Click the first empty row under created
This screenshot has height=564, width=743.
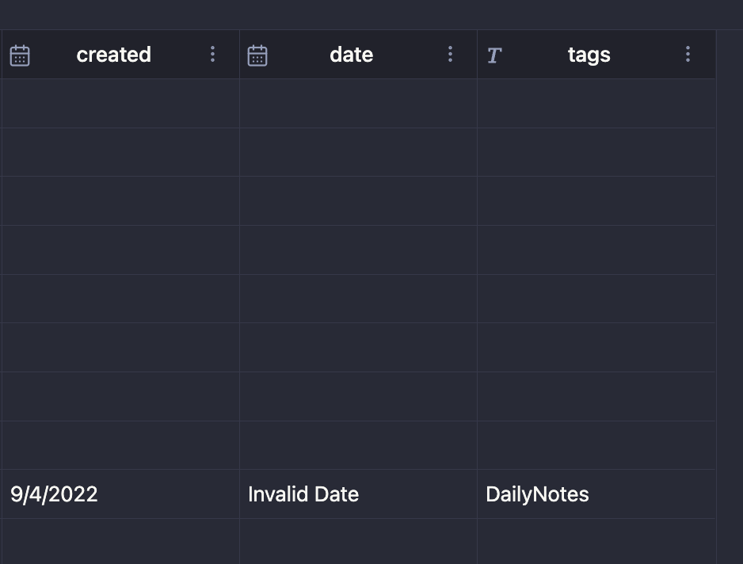(x=119, y=103)
